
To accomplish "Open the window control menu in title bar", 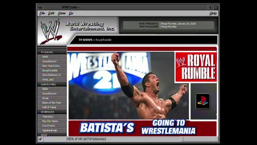I will pyautogui.click(x=40, y=7).
